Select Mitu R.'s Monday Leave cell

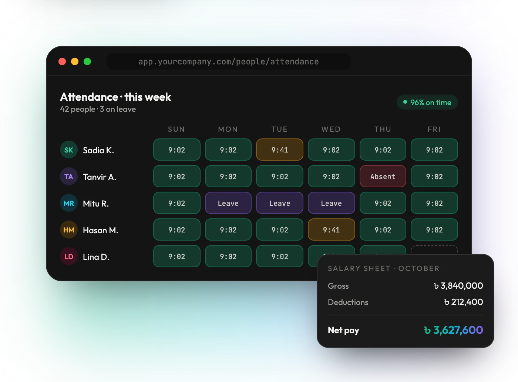[x=228, y=203]
